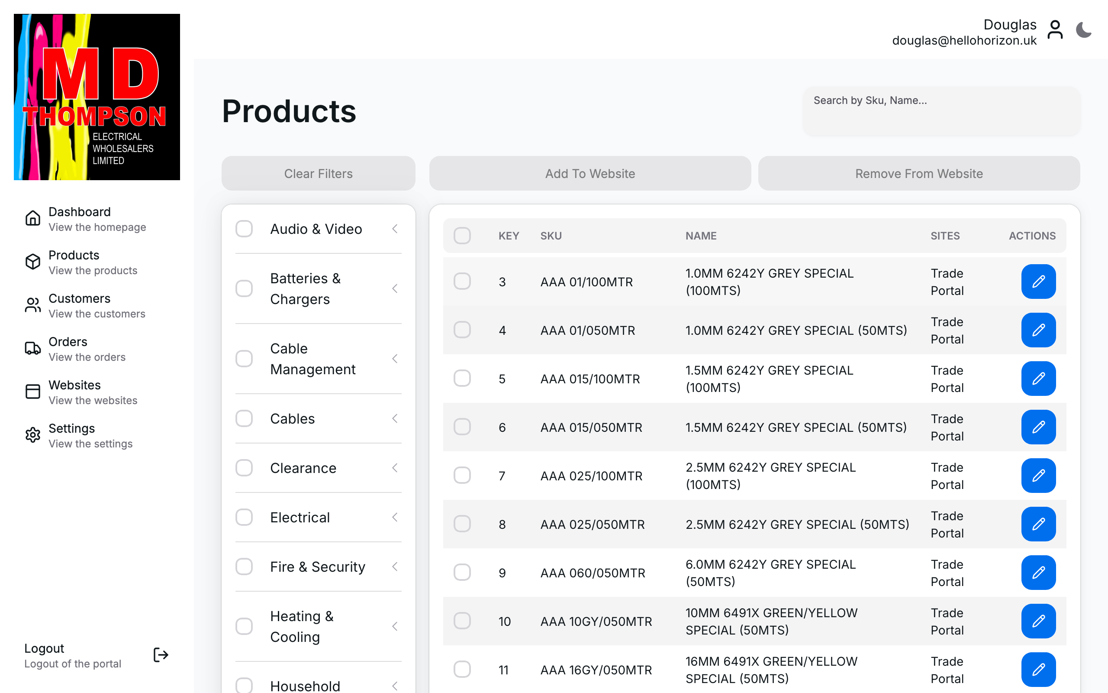This screenshot has width=1108, height=693.
Task: Select all products with header checkbox
Action: point(462,236)
